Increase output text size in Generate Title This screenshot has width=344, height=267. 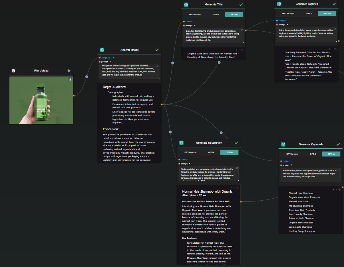click(x=236, y=50)
